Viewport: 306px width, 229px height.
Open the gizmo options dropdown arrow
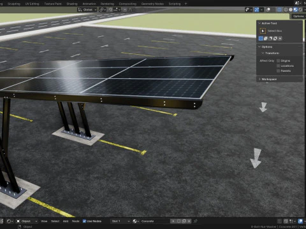coord(261,10)
